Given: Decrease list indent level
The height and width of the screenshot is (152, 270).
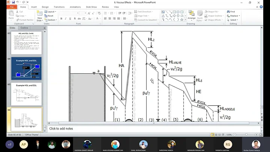Looking at the screenshot, I should [120, 13].
